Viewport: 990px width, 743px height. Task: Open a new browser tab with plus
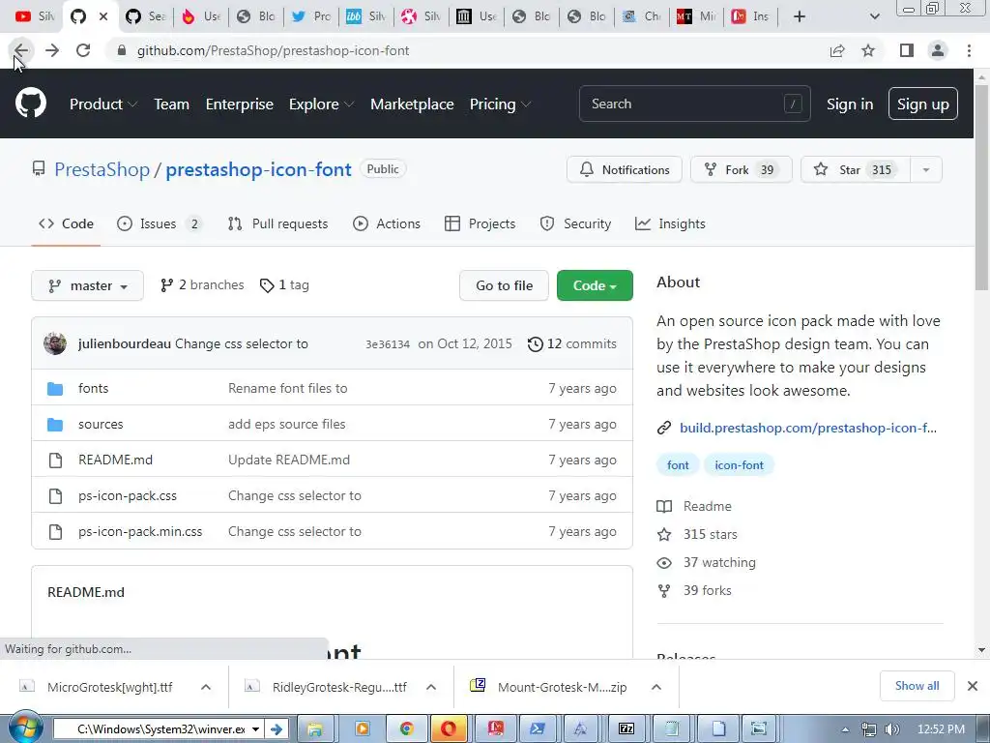(800, 16)
